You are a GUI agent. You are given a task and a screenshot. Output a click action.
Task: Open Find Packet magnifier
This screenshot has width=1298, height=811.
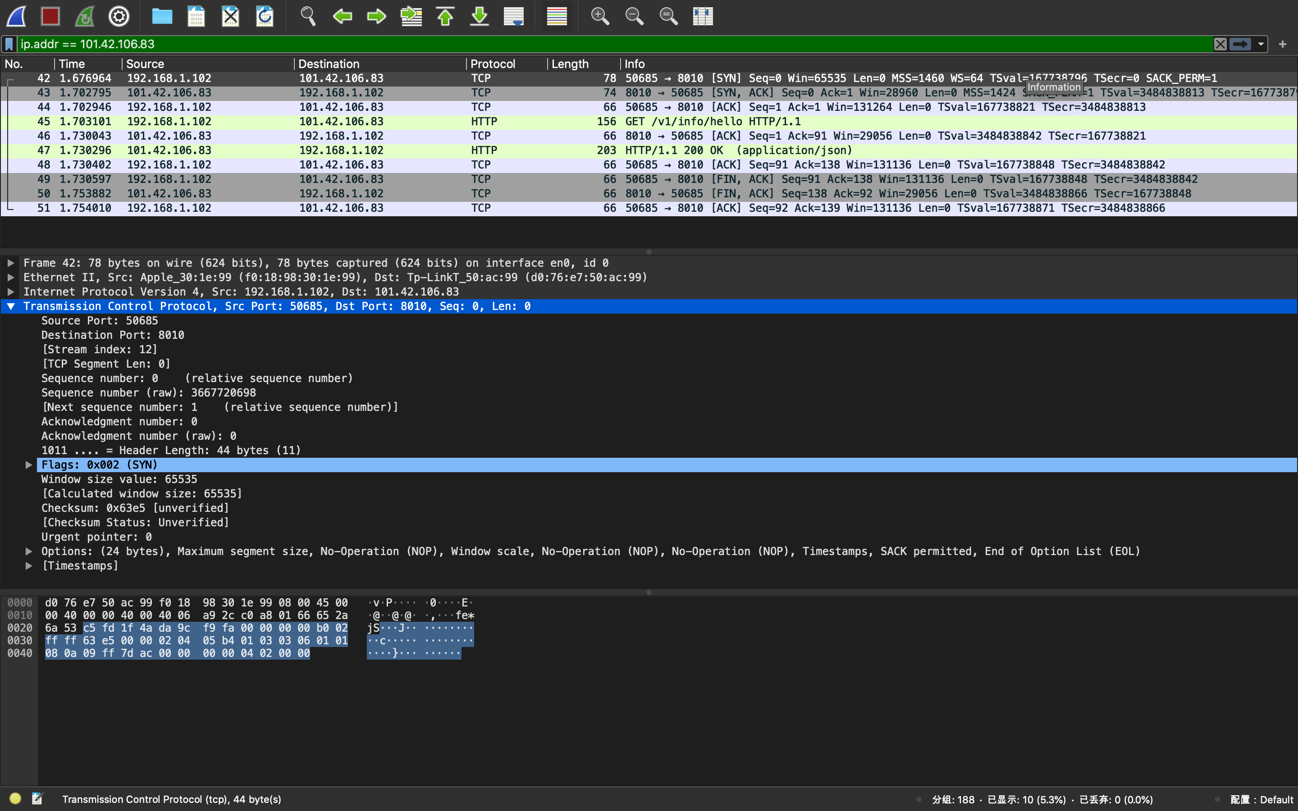coord(308,16)
